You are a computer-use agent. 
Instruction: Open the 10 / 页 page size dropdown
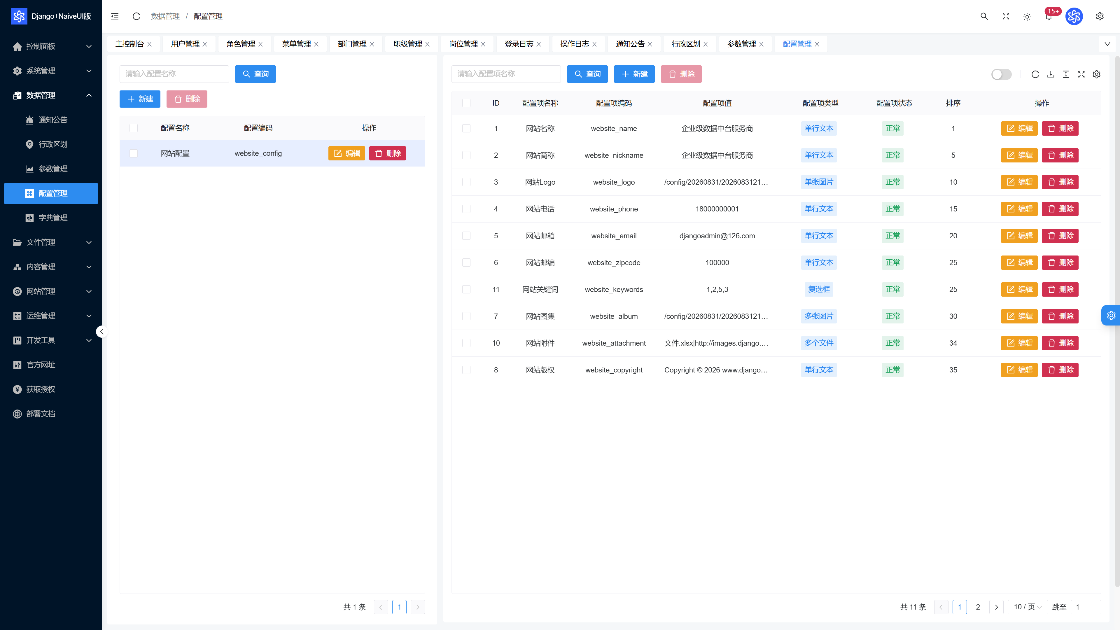[1028, 607]
